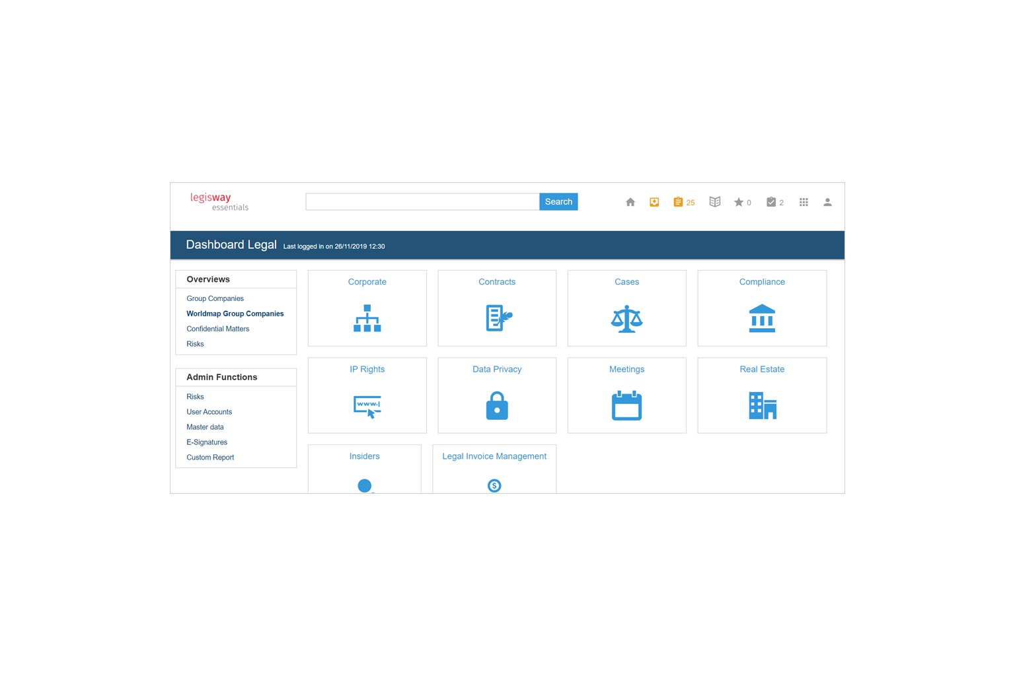Click the legisway essentials logo
This screenshot has height=676, width=1015.
click(219, 201)
